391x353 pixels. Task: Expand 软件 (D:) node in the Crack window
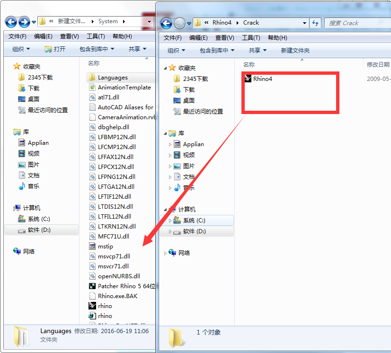click(x=170, y=232)
